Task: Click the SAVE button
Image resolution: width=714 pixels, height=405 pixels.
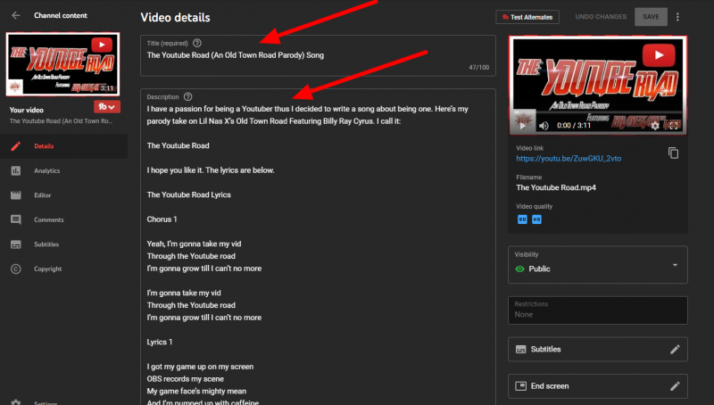Action: click(x=650, y=17)
